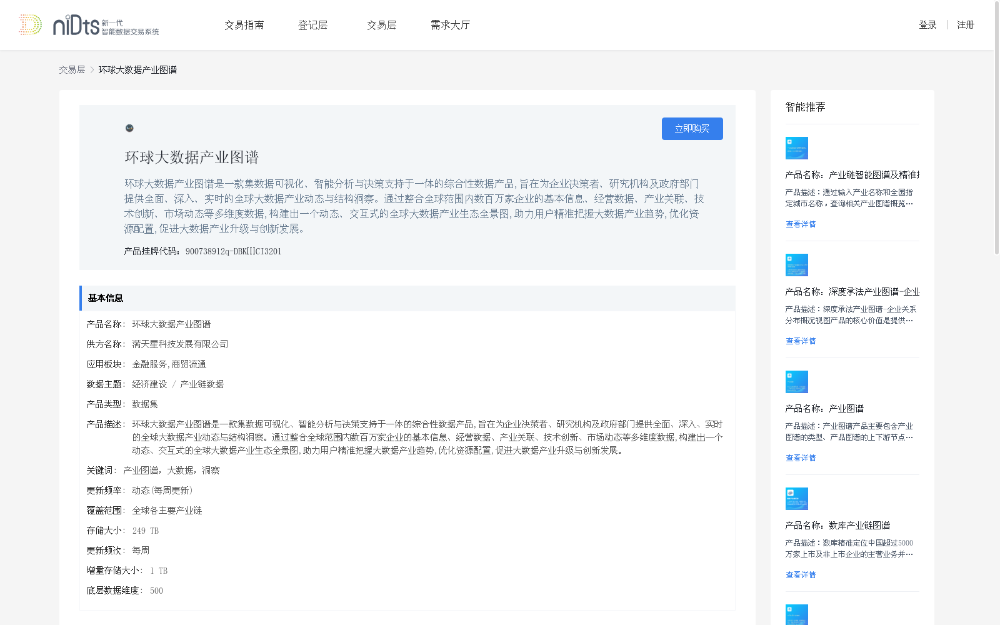Image resolution: width=1000 pixels, height=625 pixels.
Task: Open the 交易层 menu in navigation bar
Action: pos(382,25)
